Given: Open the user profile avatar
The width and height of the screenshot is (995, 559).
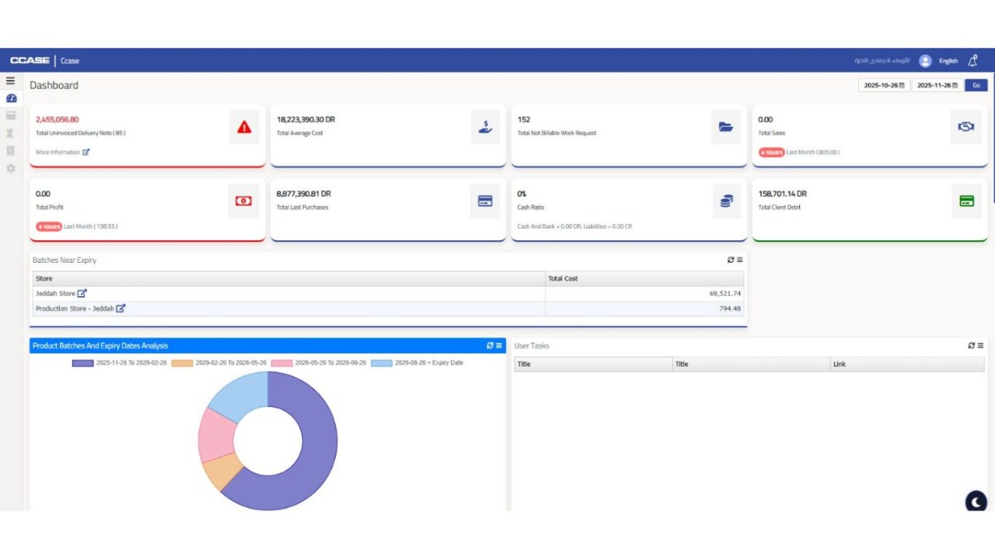Looking at the screenshot, I should [x=925, y=61].
